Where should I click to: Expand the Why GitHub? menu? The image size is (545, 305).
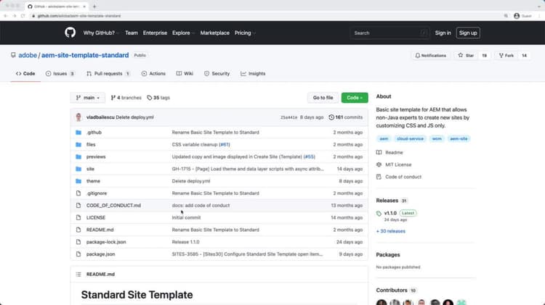[101, 33]
